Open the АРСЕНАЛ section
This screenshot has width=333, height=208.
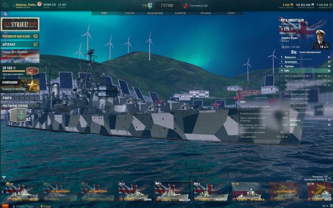[x=20, y=44]
